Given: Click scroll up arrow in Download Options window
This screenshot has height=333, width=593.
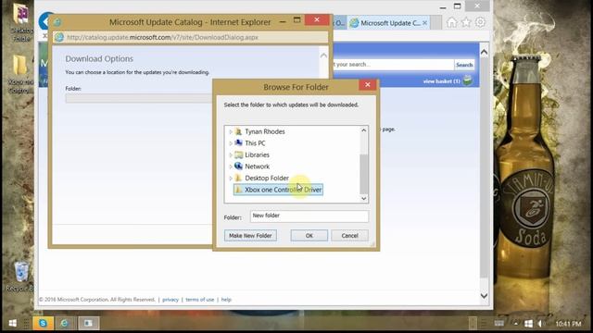Looking at the screenshot, I should 323,55.
